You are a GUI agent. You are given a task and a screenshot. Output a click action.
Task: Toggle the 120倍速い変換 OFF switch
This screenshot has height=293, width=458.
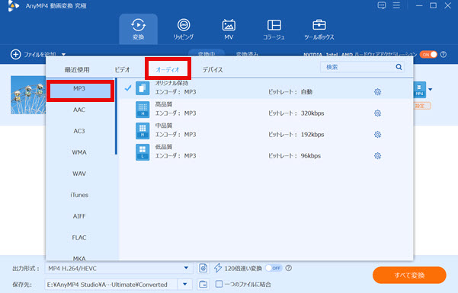click(x=274, y=268)
